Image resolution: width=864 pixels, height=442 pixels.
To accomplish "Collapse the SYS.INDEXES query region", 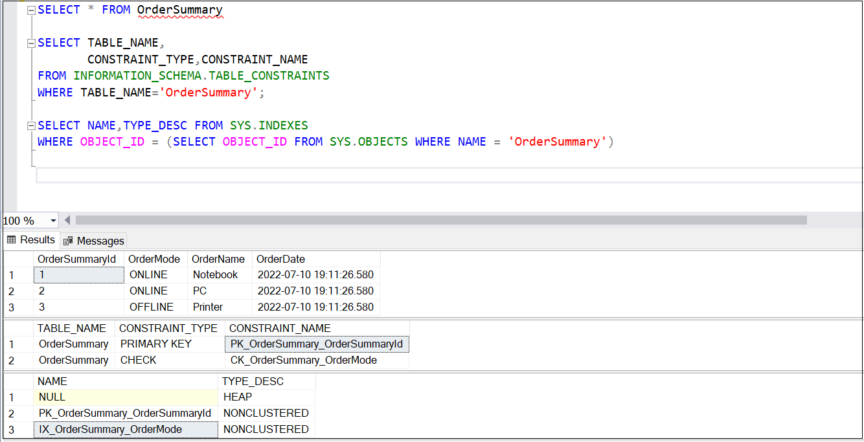I will pyautogui.click(x=30, y=125).
